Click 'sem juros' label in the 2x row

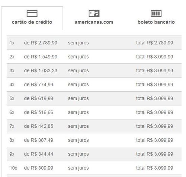pos(78,57)
